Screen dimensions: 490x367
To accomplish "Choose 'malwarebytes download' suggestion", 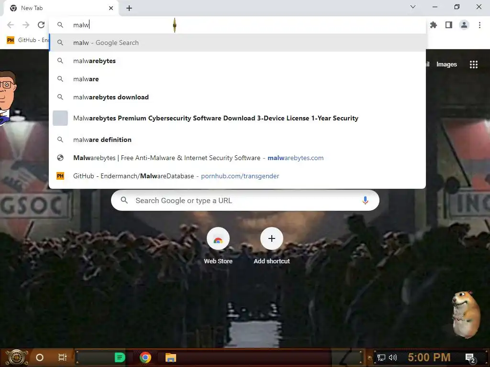I will coord(237,97).
